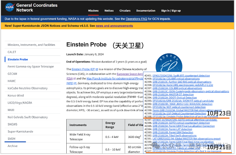Open the (MPE) link
The height and width of the screenshot is (155, 236).
(x=70, y=84)
